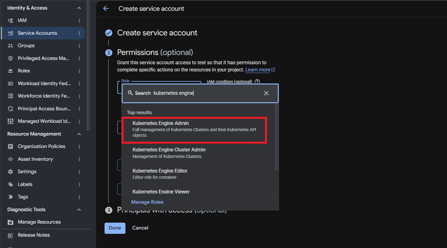Open the Learn more link
447x248 pixels.
click(258, 70)
